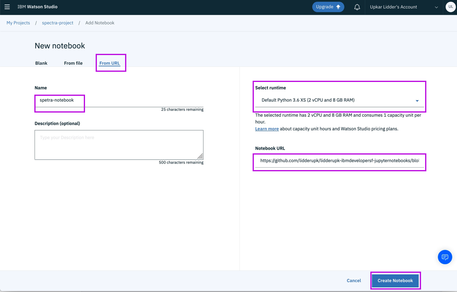This screenshot has height=292, width=457.
Task: Click the description resize handle
Action: pos(200,157)
